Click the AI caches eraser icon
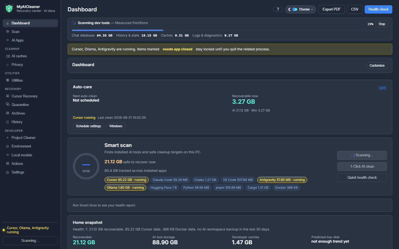The image size is (399, 249). pos(8,56)
